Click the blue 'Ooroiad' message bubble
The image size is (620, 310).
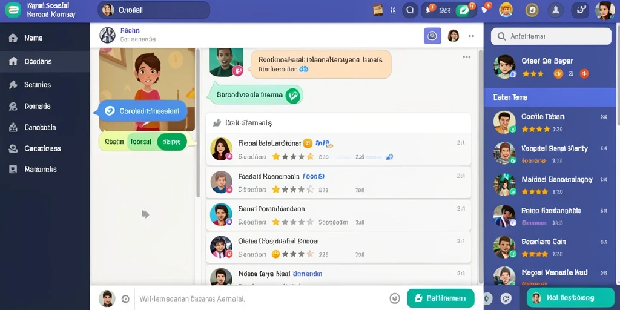(142, 111)
